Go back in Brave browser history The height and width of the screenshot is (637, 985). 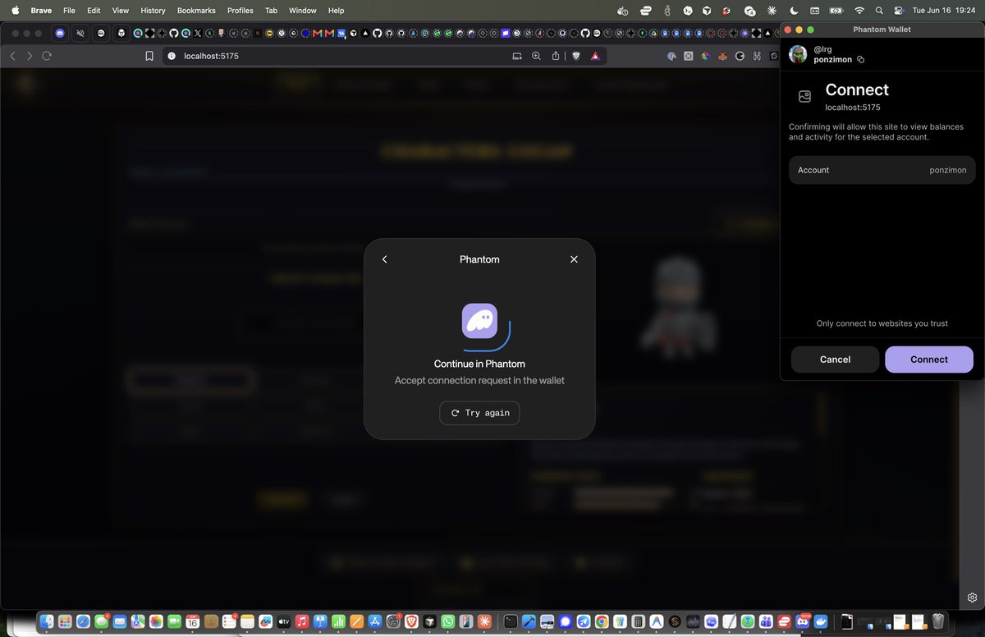click(12, 56)
